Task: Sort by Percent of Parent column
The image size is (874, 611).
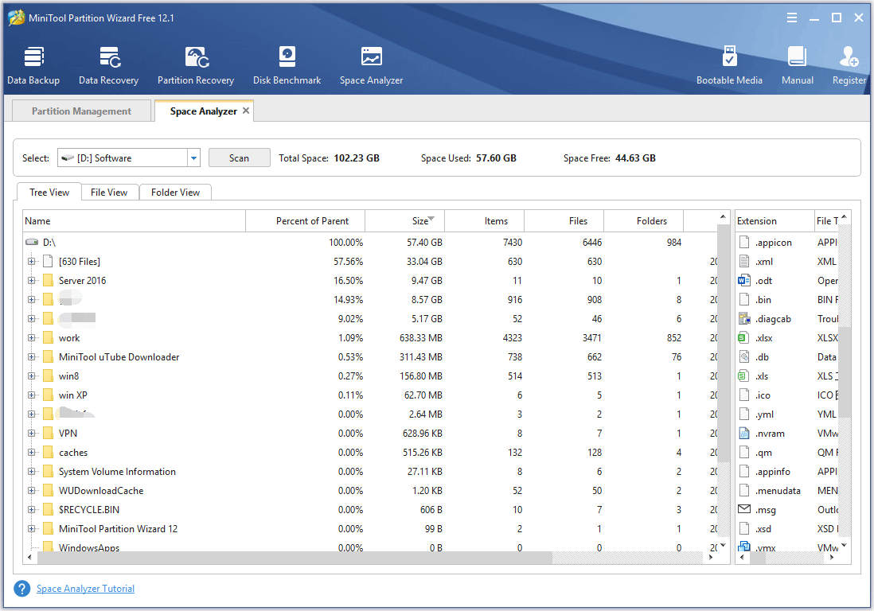Action: (306, 220)
